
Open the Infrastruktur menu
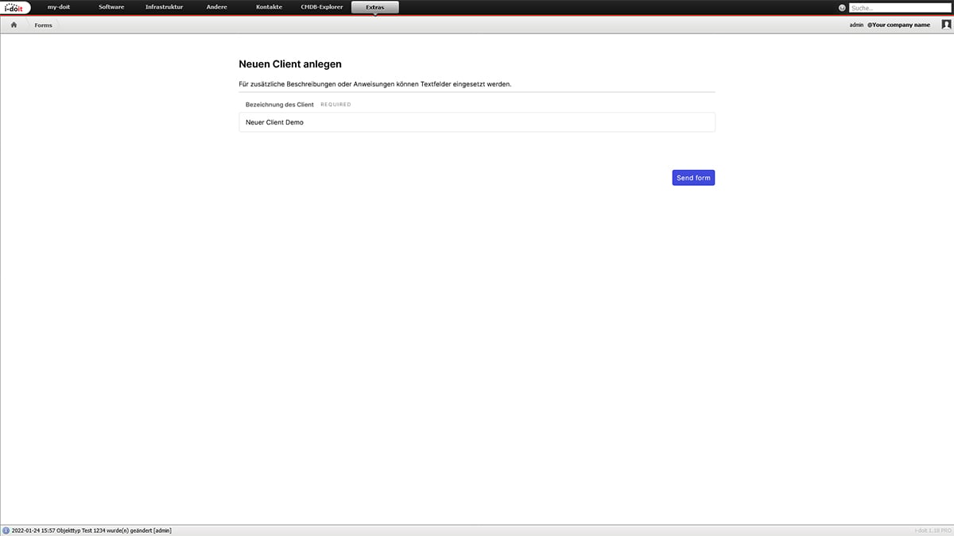click(x=164, y=7)
